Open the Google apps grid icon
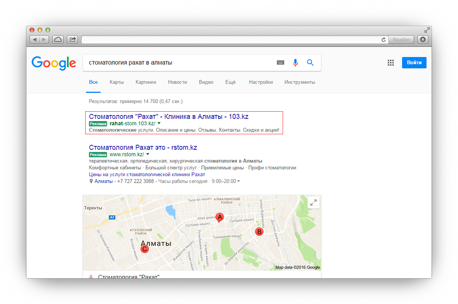 pos(390,63)
